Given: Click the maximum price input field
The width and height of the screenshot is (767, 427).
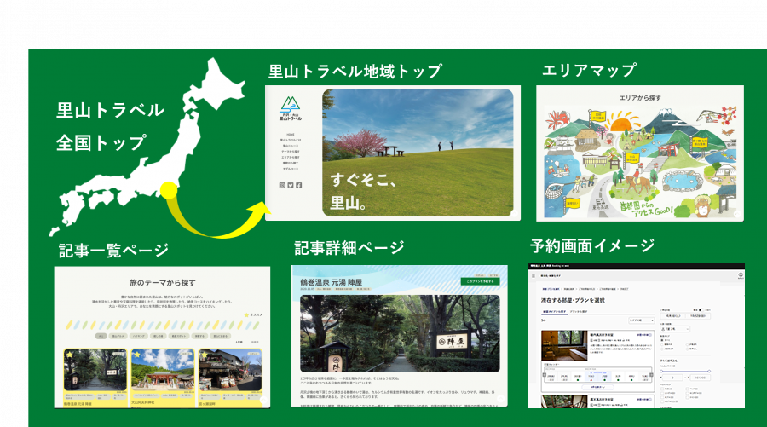Looking at the screenshot, I should tap(700, 378).
